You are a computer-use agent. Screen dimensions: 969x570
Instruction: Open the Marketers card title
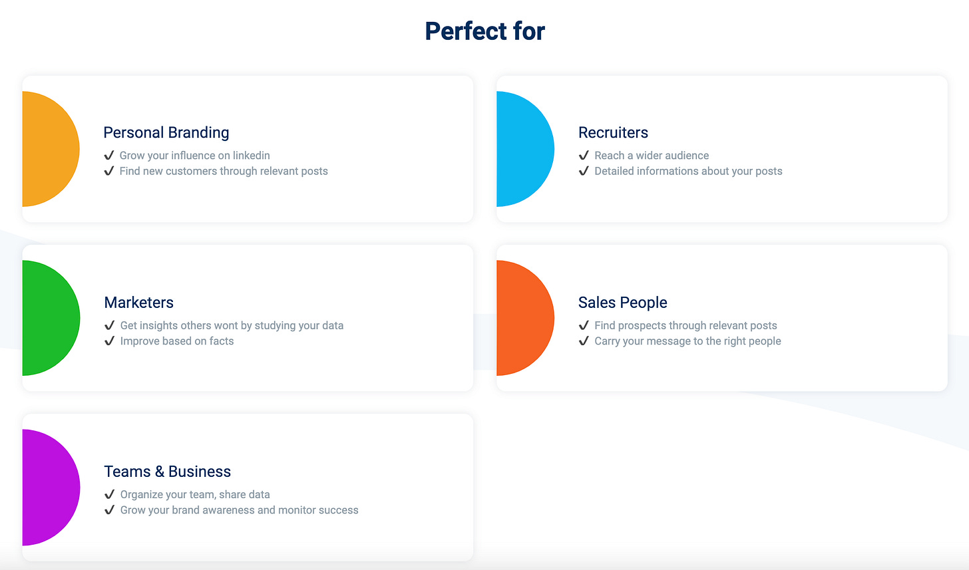pyautogui.click(x=138, y=303)
